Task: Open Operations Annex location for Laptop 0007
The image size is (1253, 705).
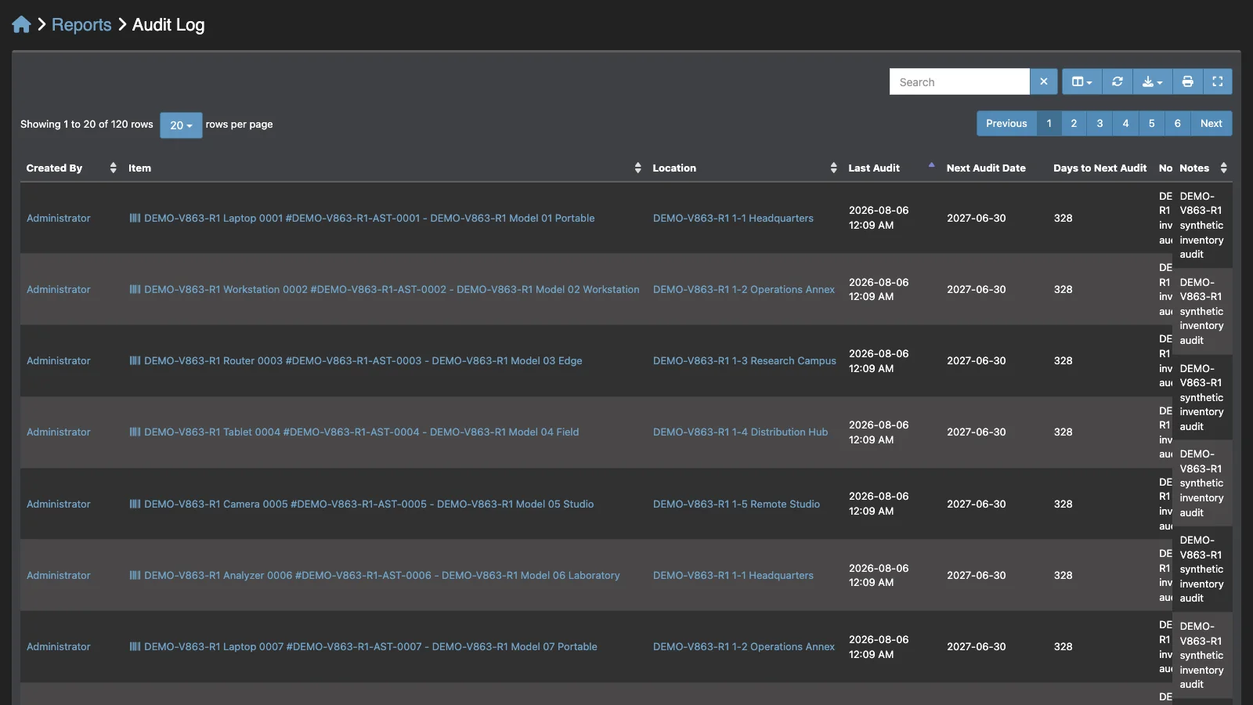Action: pyautogui.click(x=744, y=646)
